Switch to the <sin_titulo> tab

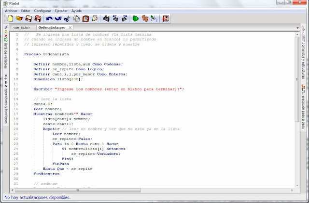tap(22, 27)
